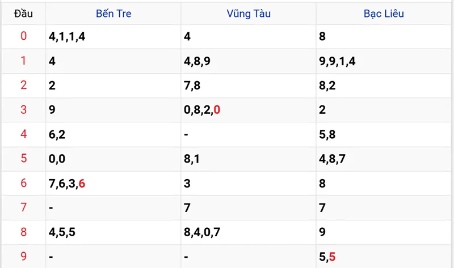
Task: Select row header number 9
Action: pyautogui.click(x=23, y=256)
